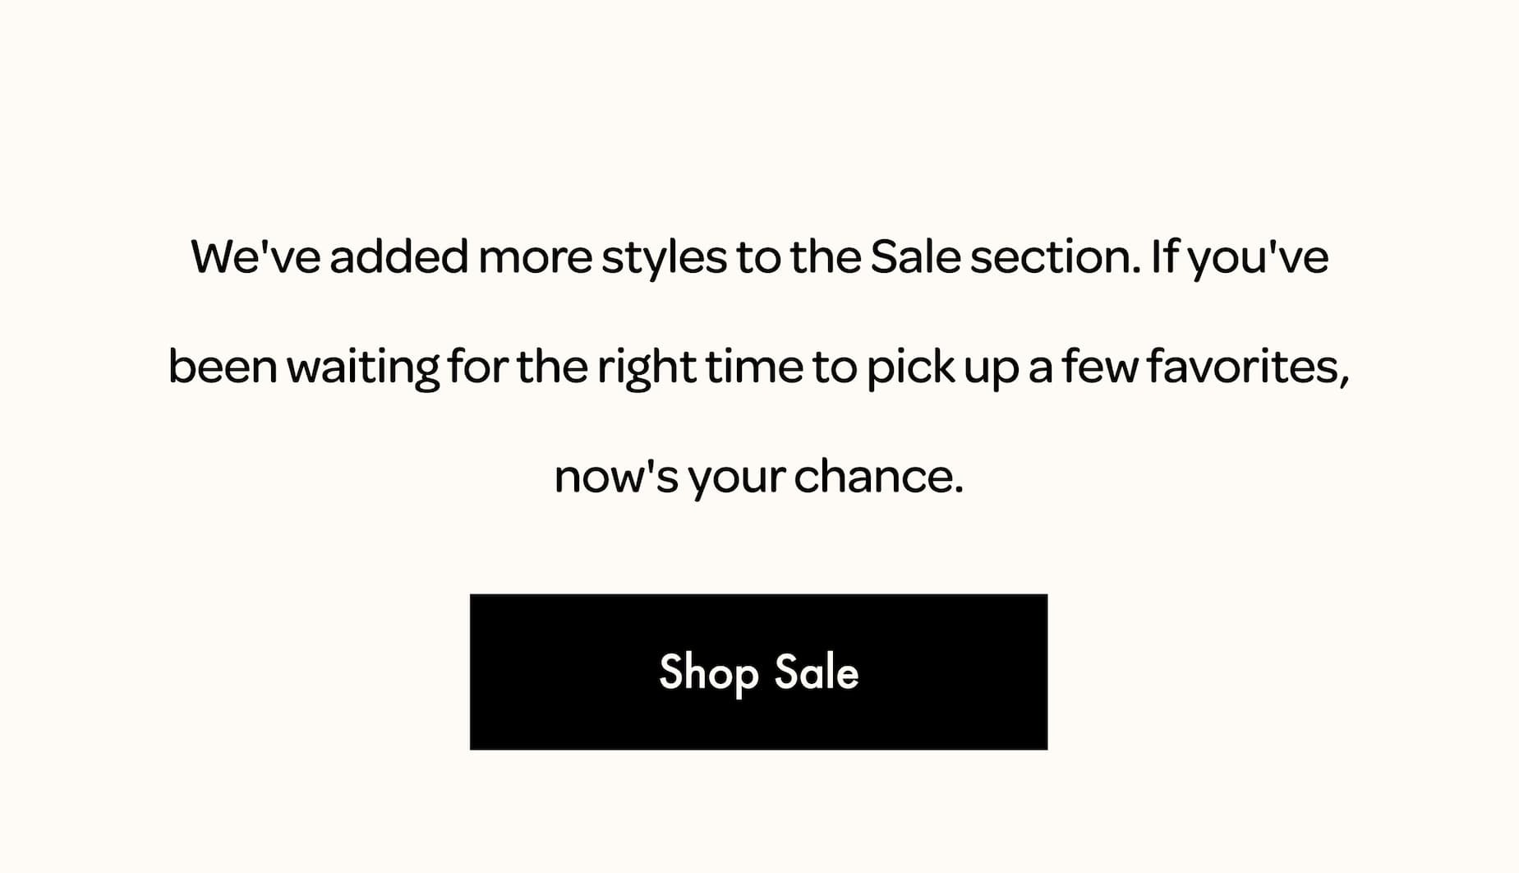Click the word "favorites," ending the second line
The image size is (1519, 873).
1249,367
